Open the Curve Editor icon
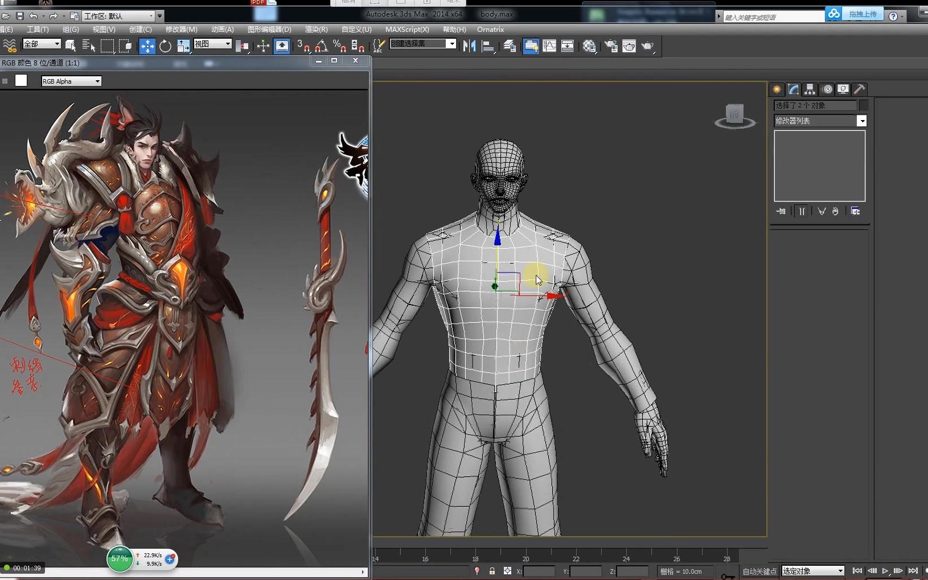The width and height of the screenshot is (928, 580). (x=549, y=46)
